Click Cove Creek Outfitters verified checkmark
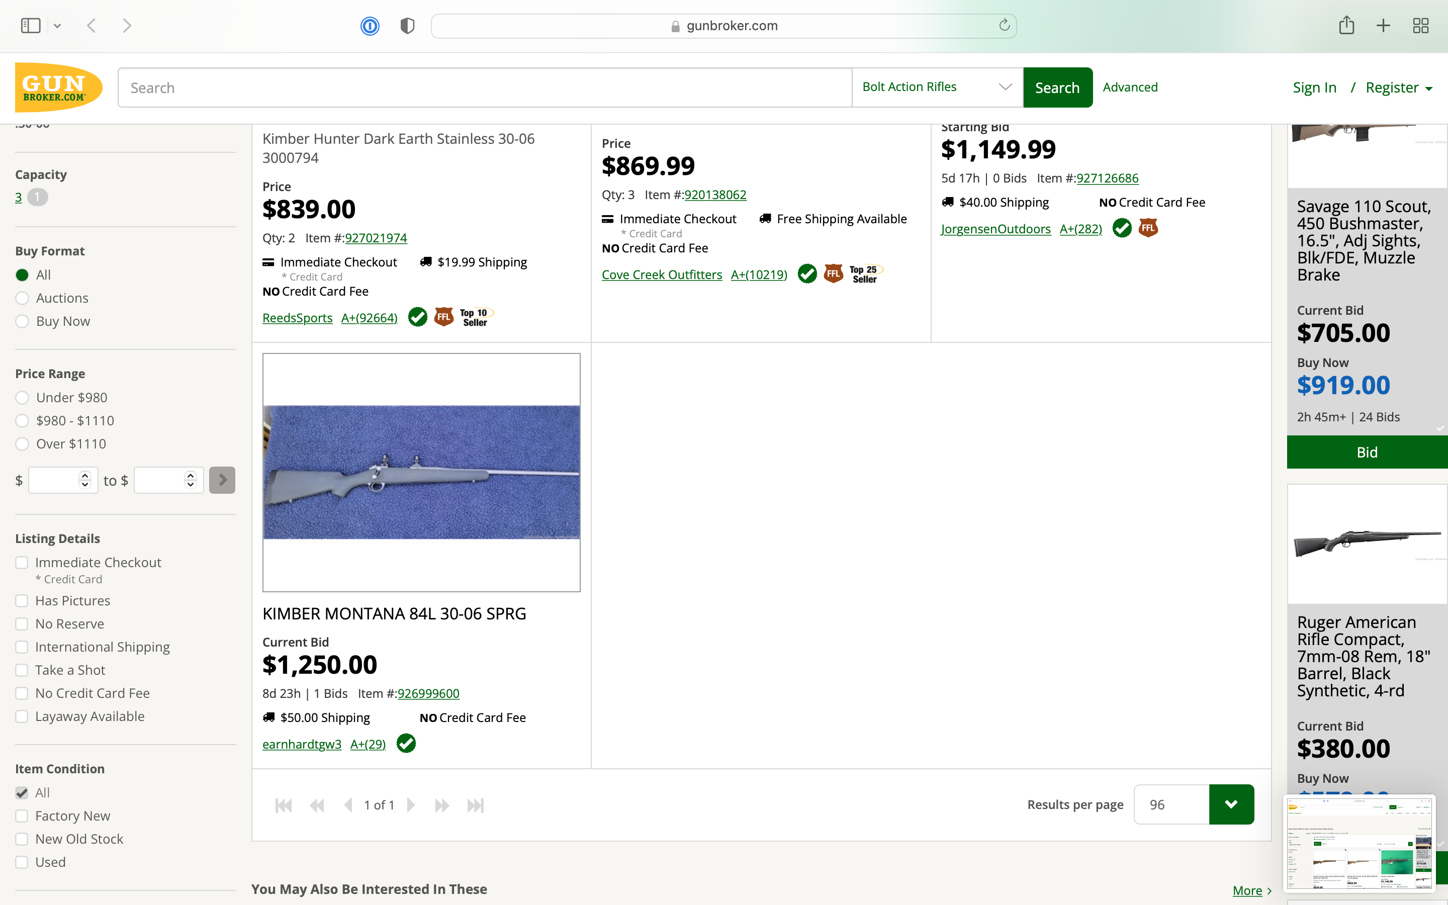Image resolution: width=1448 pixels, height=905 pixels. [x=807, y=274]
